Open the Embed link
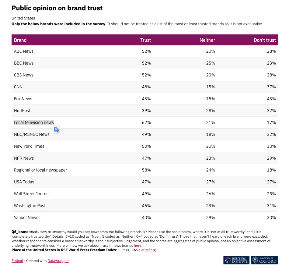This screenshot has height=276, width=289. 17,261
